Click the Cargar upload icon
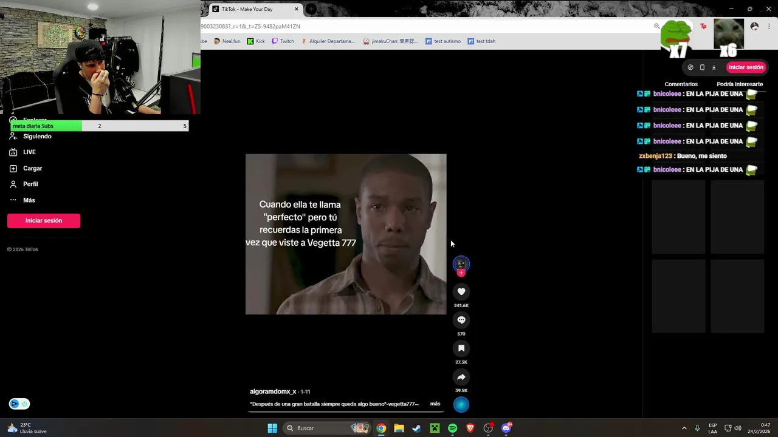The height and width of the screenshot is (437, 778). 13,168
